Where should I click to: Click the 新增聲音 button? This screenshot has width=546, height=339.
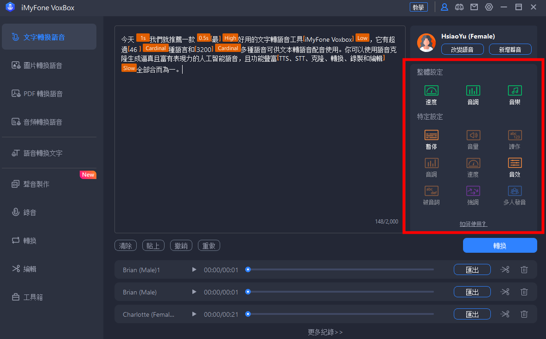pos(510,50)
